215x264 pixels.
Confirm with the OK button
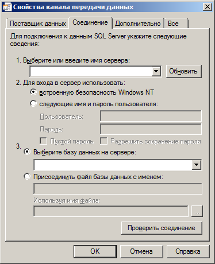tap(95, 251)
